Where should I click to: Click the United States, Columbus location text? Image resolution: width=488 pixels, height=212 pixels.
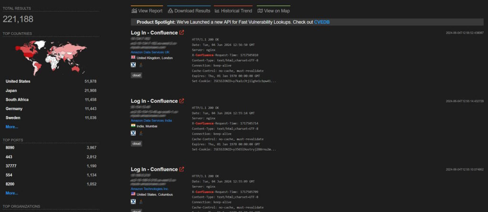click(155, 194)
